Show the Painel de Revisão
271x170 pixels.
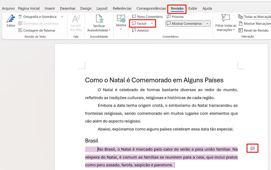click(255, 30)
